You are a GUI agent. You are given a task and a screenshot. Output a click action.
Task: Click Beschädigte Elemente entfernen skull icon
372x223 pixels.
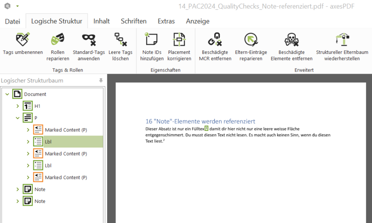coord(292,39)
